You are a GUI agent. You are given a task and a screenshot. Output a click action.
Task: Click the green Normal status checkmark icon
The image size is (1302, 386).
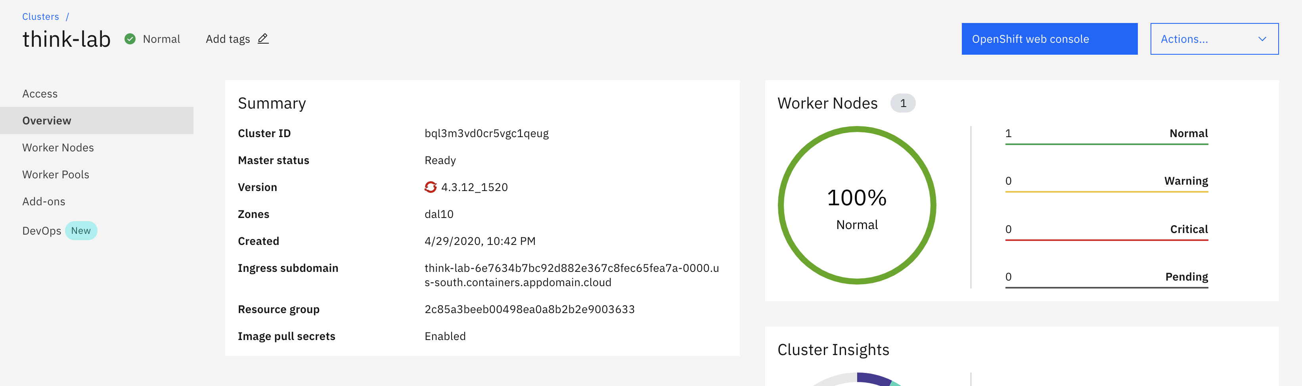click(130, 39)
